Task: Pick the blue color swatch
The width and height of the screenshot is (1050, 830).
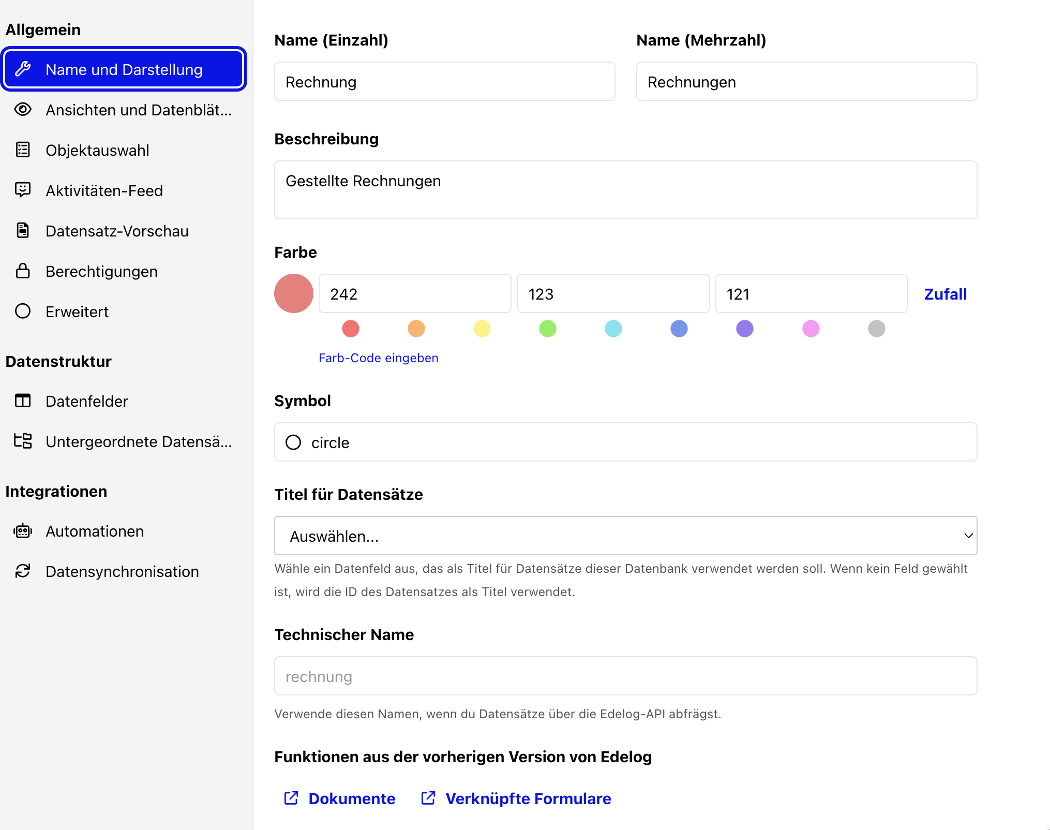Action: click(679, 329)
